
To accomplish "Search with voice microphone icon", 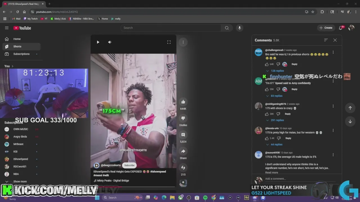I will (239, 28).
